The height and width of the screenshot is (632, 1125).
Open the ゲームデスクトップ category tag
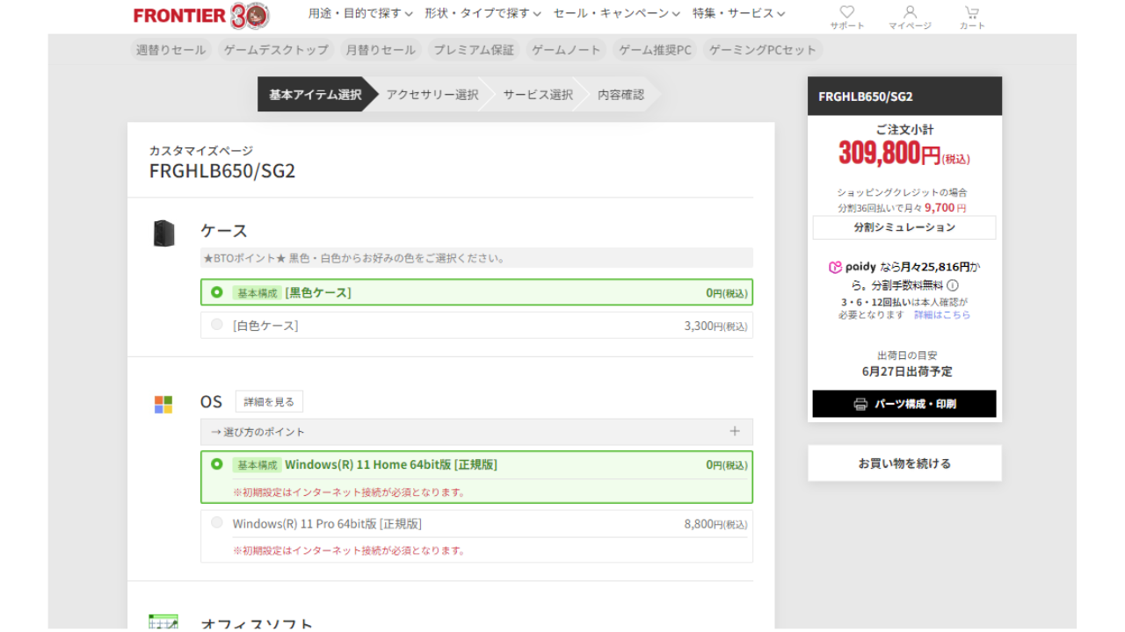pyautogui.click(x=276, y=50)
